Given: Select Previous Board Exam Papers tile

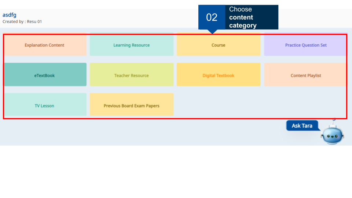Looking at the screenshot, I should coord(131,106).
